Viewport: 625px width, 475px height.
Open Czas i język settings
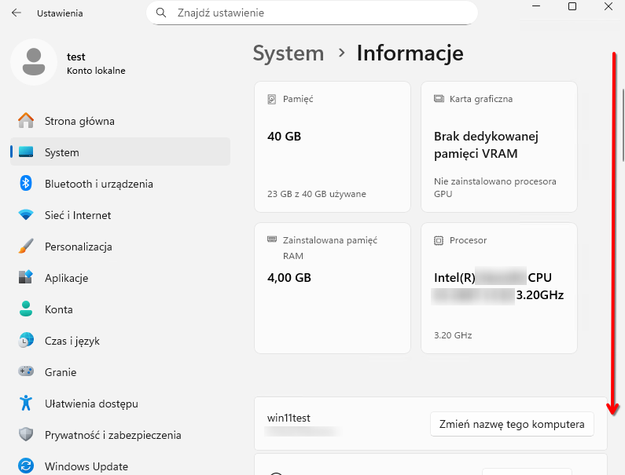[72, 341]
